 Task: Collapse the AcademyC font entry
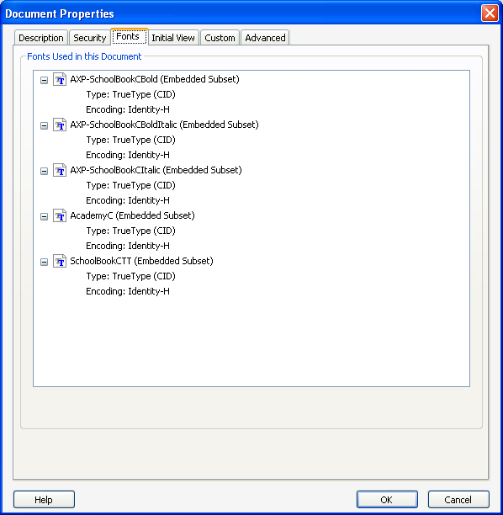[x=44, y=216]
